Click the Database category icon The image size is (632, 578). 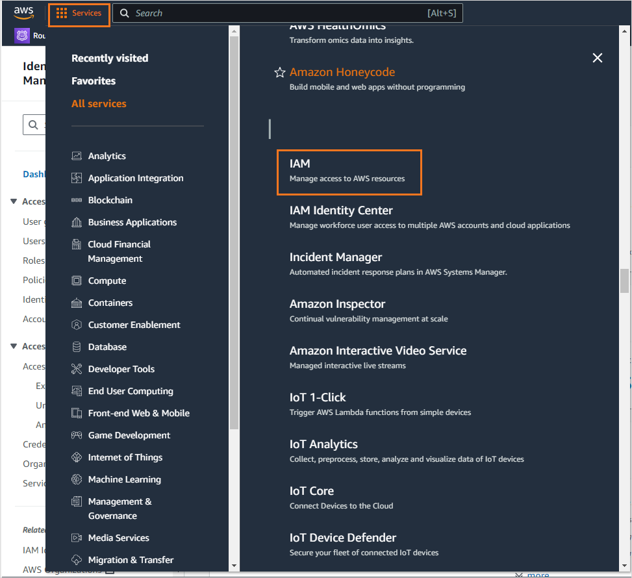coord(77,347)
